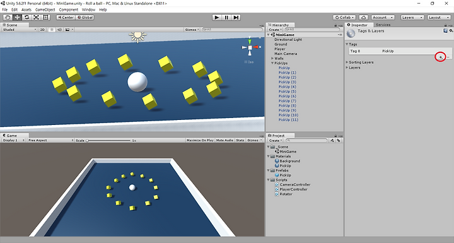Expand Layers section in Inspector
454x243 pixels.
(x=347, y=68)
